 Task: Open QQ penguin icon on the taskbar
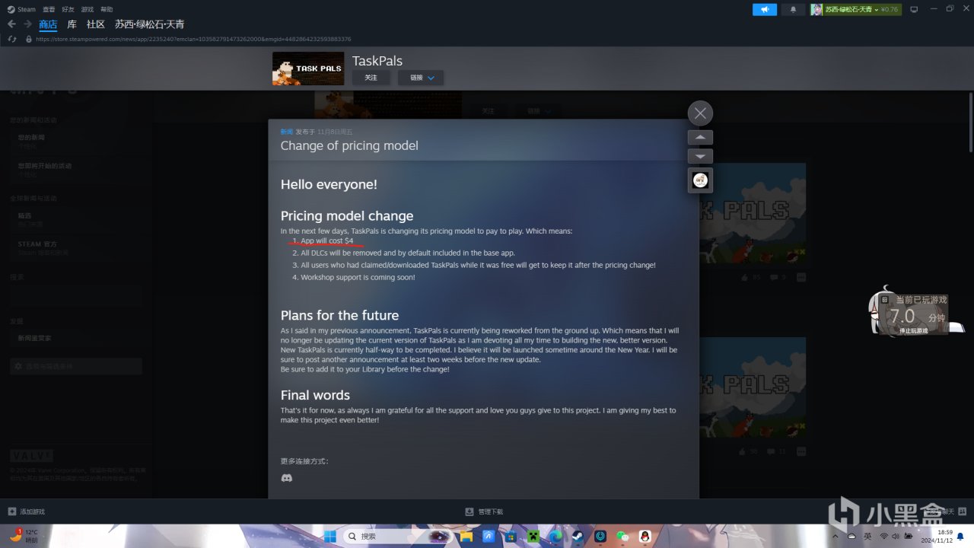point(645,537)
